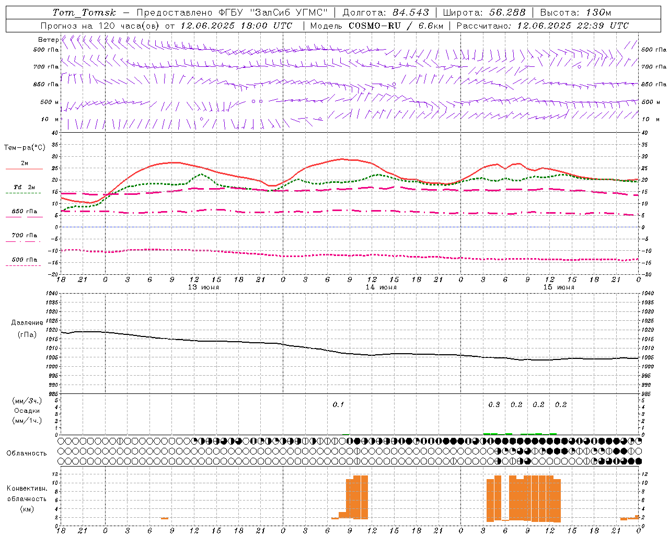Click the "Давление" pressure panel label
This screenshot has height=535, width=669.
click(27, 323)
